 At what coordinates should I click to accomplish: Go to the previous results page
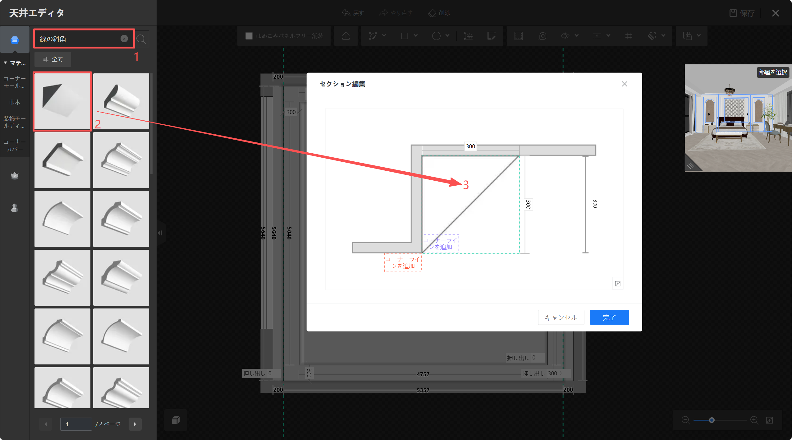(x=46, y=424)
